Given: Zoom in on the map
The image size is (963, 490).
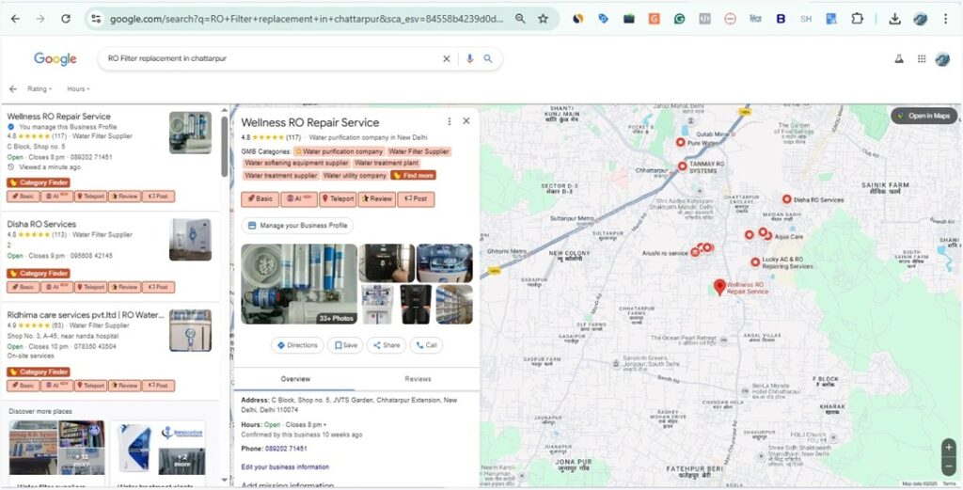Looking at the screenshot, I should click(x=949, y=448).
